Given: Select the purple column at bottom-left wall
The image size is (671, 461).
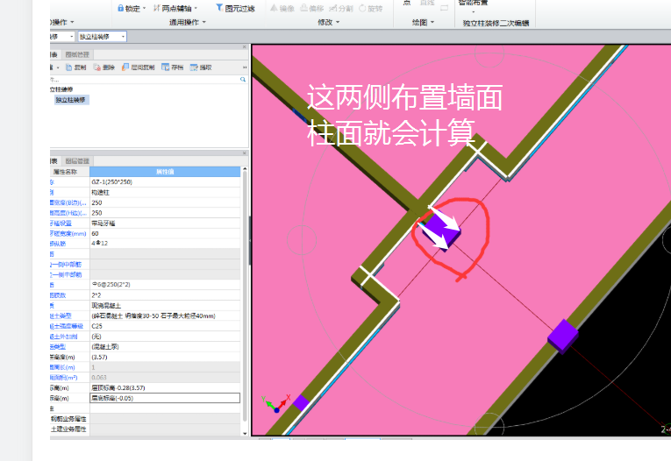Looking at the screenshot, I should [x=301, y=403].
